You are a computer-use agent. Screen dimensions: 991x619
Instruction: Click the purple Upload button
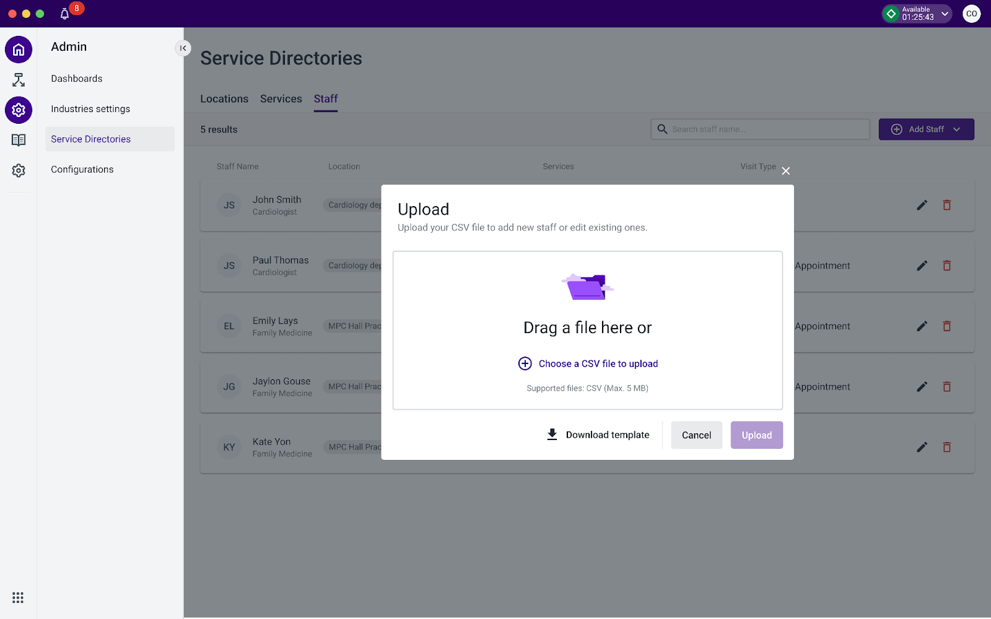(x=756, y=435)
